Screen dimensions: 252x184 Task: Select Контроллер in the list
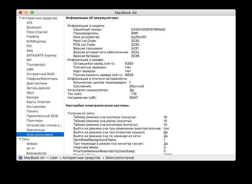pos(36,107)
